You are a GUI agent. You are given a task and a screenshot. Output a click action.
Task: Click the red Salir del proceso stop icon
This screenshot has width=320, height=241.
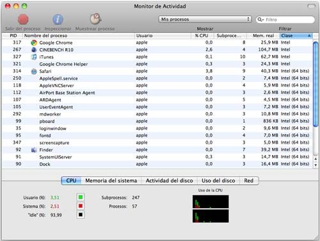[23, 19]
